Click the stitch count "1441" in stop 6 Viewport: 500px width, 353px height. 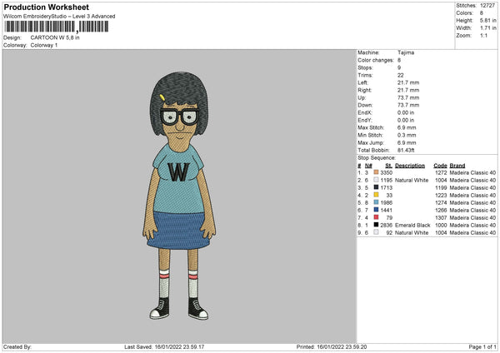386,210
